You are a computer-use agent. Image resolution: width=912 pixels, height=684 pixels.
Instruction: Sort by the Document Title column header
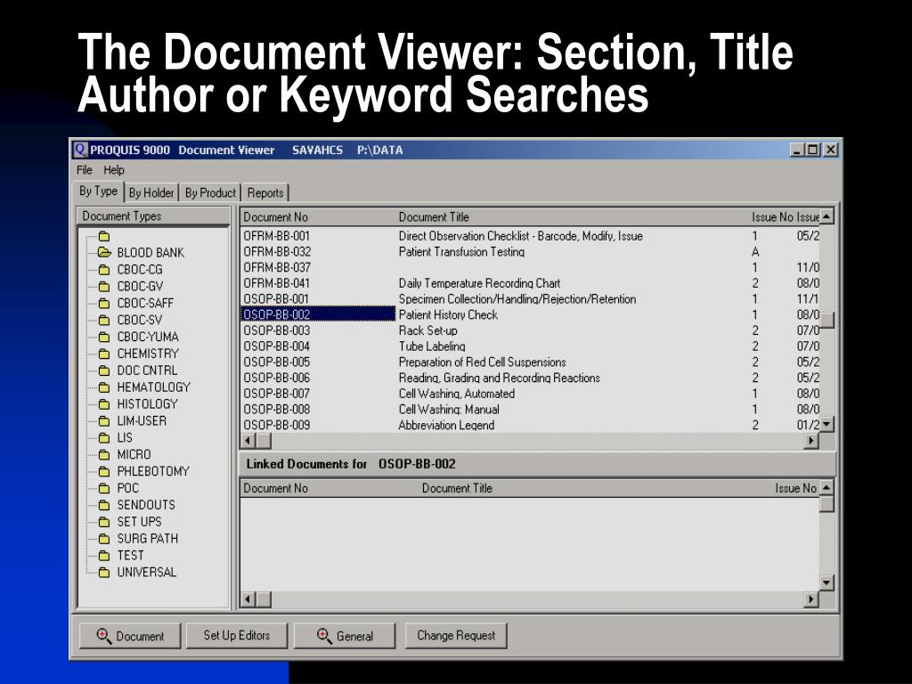(434, 217)
